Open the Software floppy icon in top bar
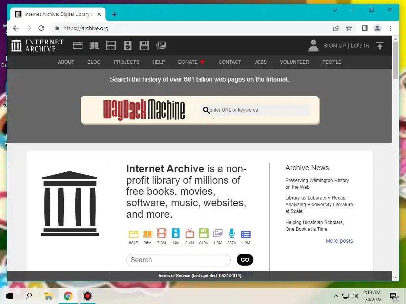 [144, 46]
